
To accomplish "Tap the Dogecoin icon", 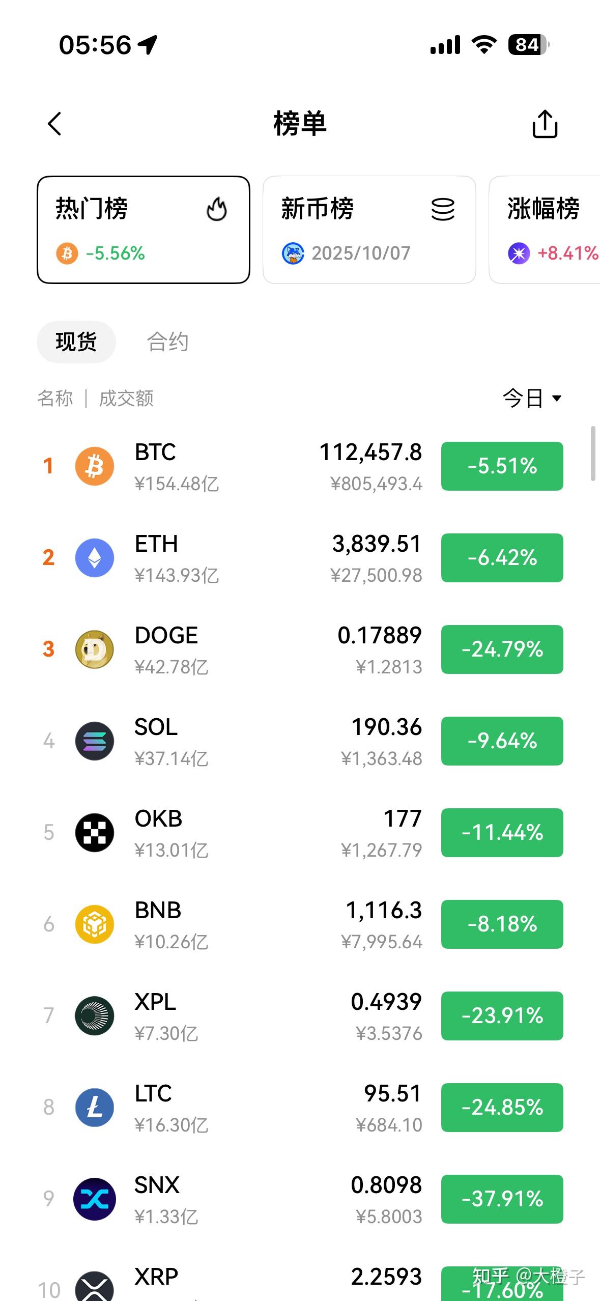I will point(95,649).
